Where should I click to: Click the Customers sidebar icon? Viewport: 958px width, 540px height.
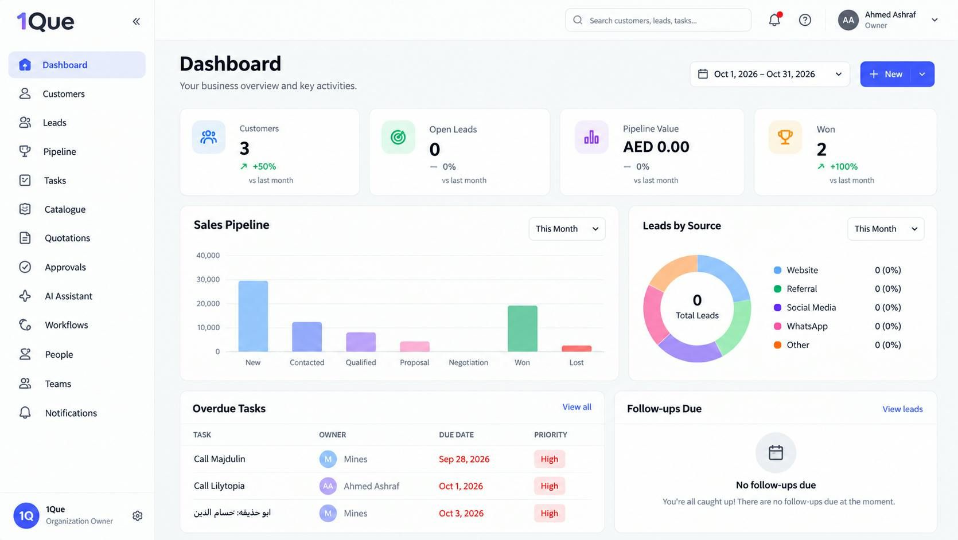click(25, 93)
